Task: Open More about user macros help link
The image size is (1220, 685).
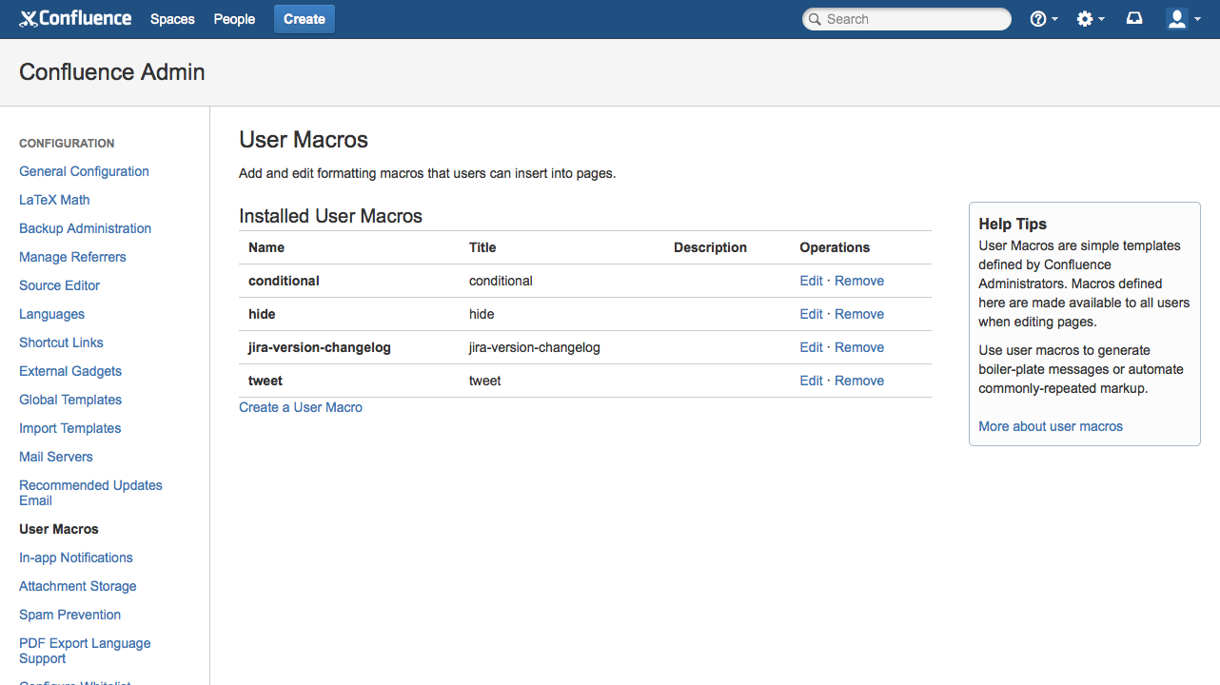Action: point(1051,426)
